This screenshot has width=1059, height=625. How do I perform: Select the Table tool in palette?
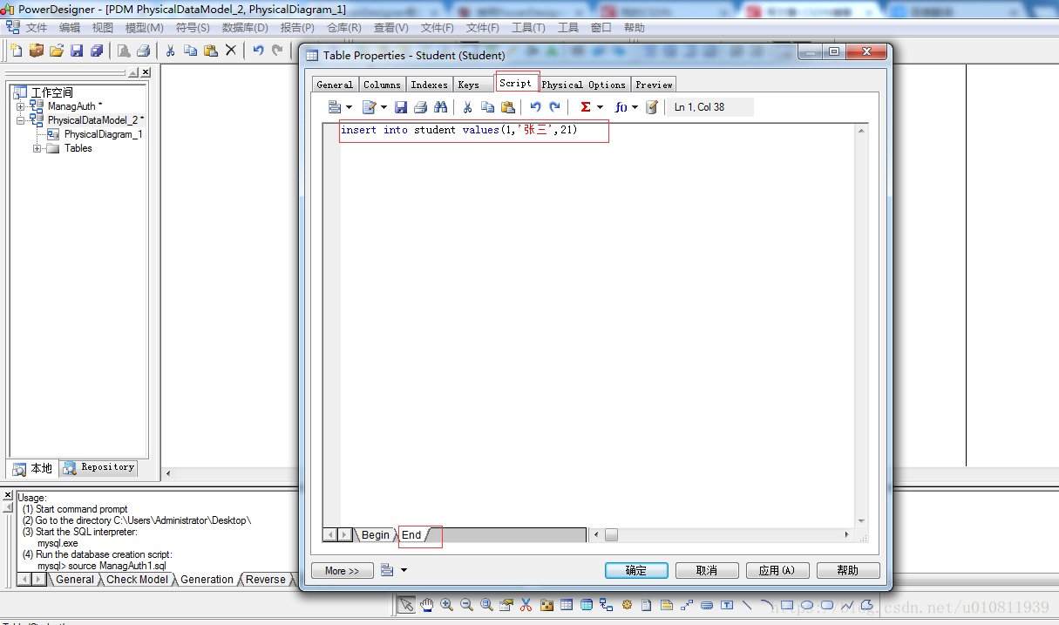(567, 605)
